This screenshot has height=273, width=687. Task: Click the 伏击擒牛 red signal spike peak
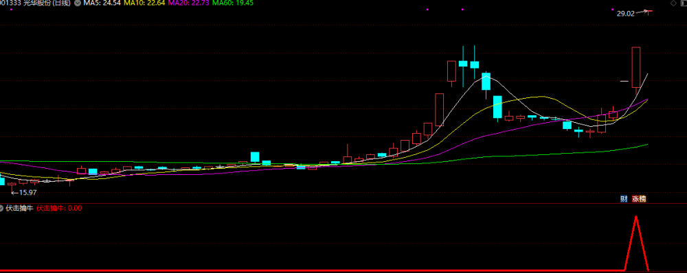click(635, 217)
